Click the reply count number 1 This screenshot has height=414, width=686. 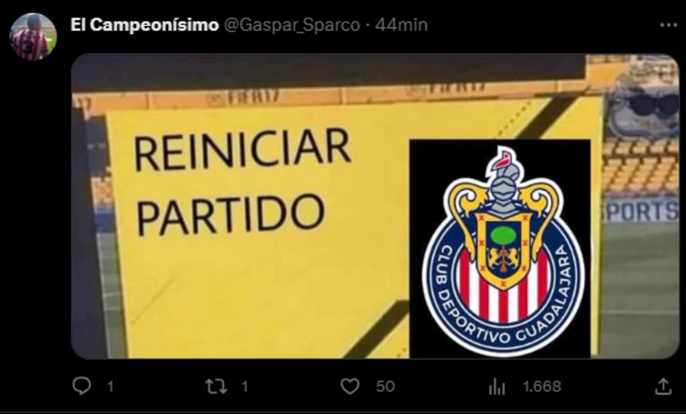[110, 387]
